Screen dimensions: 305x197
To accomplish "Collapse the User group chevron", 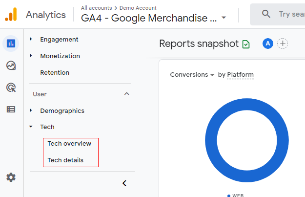I will pyautogui.click(x=127, y=94).
